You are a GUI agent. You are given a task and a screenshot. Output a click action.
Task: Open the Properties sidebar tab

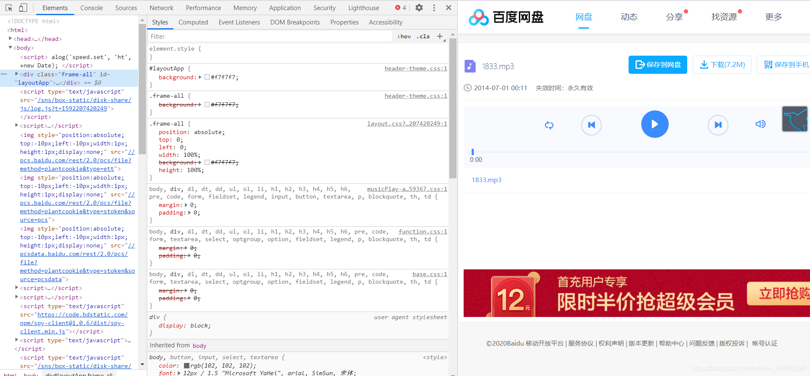(344, 22)
